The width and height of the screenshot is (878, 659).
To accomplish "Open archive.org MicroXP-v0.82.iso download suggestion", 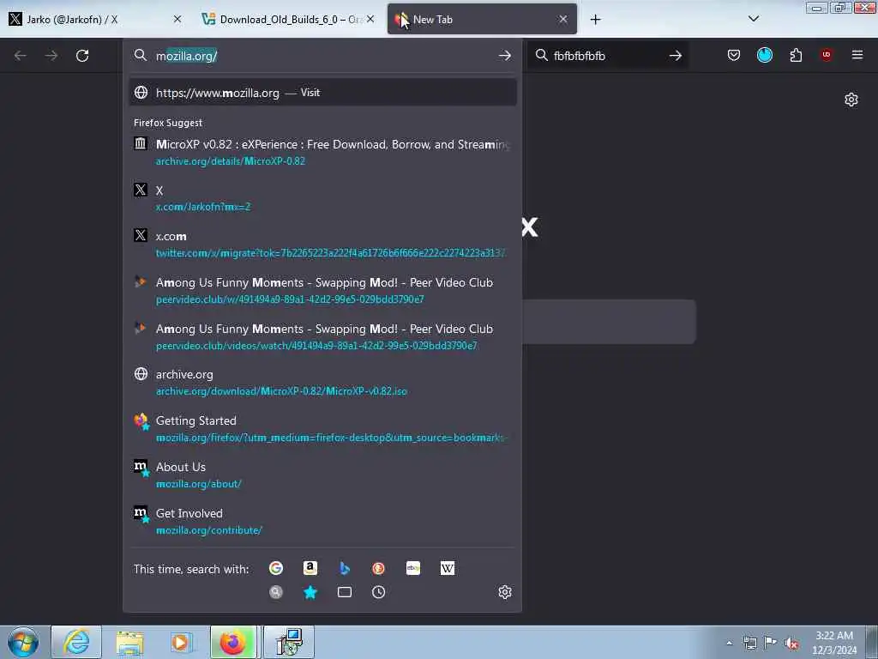I will (x=322, y=383).
